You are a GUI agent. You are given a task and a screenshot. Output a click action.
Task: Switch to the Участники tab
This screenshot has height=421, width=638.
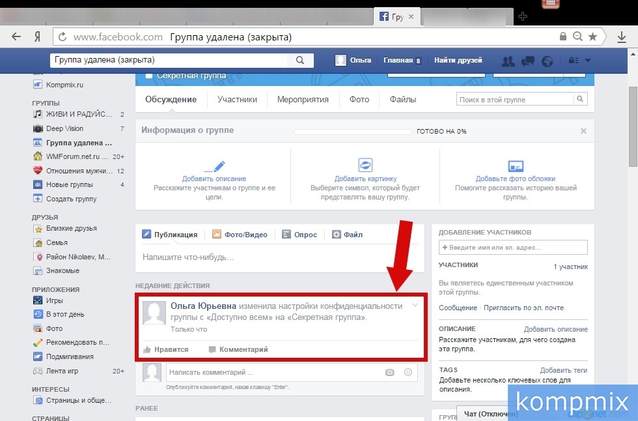(237, 100)
